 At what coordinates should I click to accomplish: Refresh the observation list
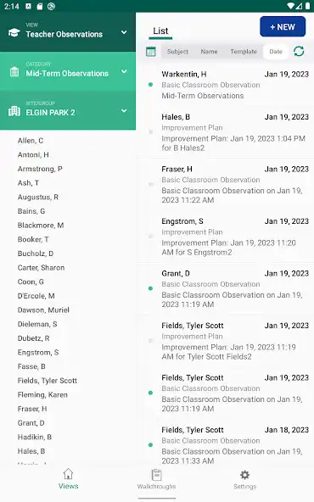tap(299, 51)
